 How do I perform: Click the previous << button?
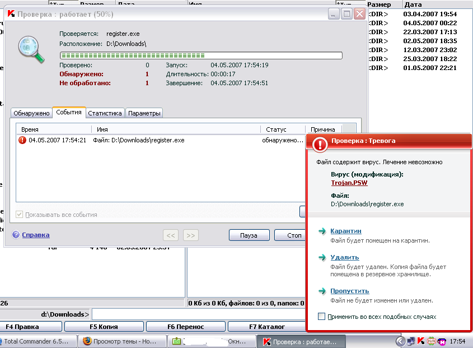pos(171,235)
